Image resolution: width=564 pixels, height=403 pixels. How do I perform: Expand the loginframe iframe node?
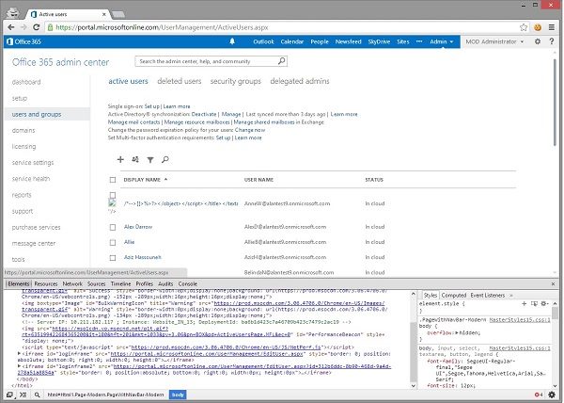pos(19,354)
